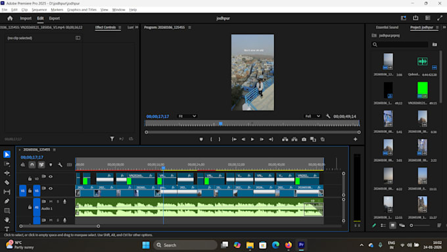This screenshot has width=447, height=252.
Task: Click timeline horizontal zoom scrollbar
Action: tap(60, 226)
